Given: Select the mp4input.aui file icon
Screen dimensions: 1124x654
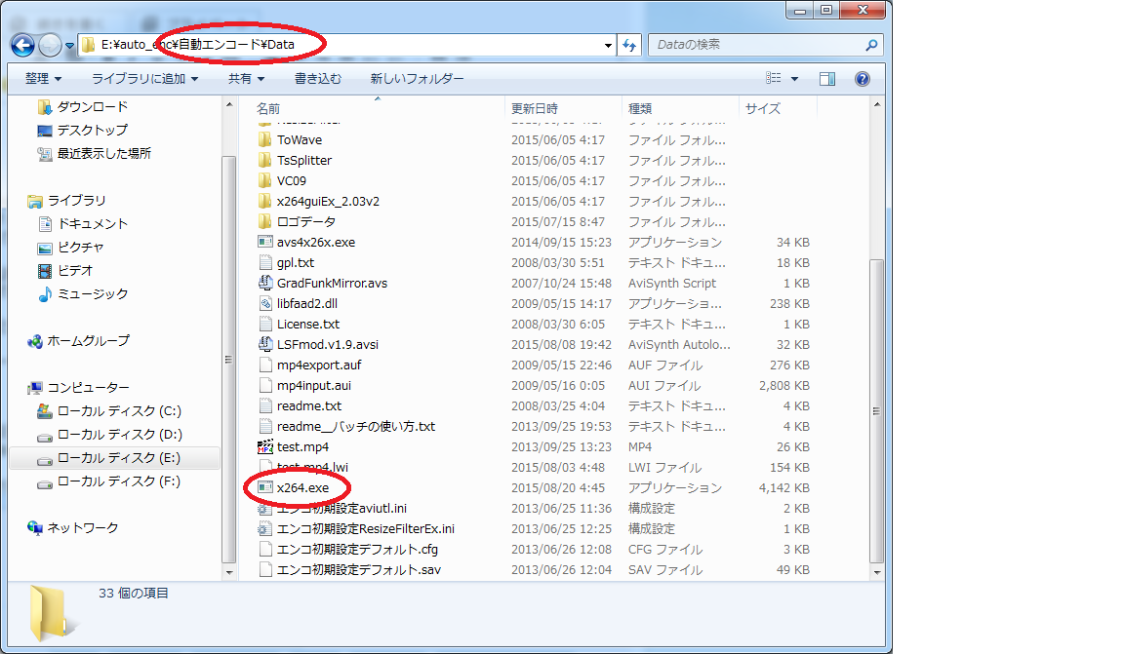Looking at the screenshot, I should (265, 385).
